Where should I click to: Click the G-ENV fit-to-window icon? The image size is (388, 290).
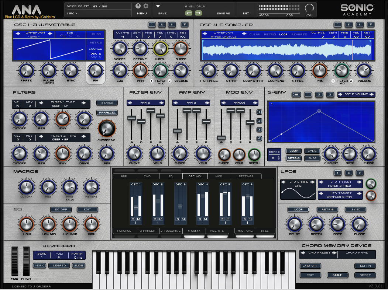(296, 94)
